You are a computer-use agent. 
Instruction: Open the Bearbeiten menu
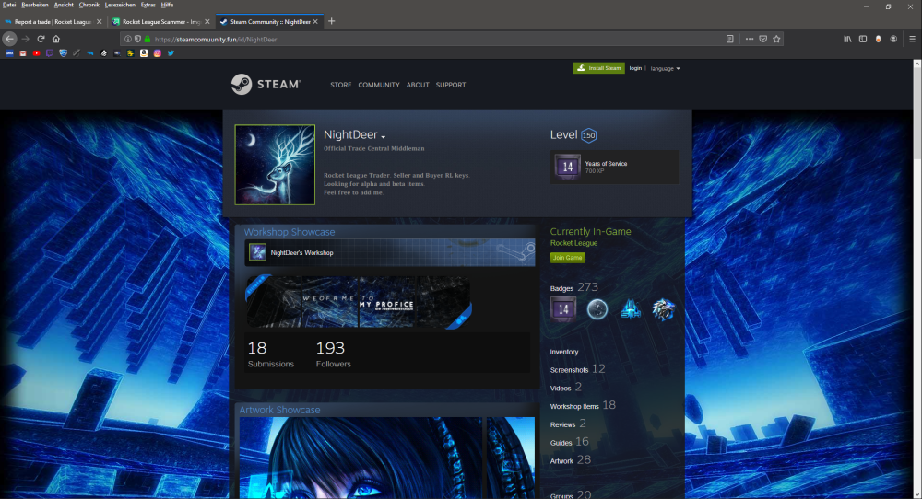[35, 5]
